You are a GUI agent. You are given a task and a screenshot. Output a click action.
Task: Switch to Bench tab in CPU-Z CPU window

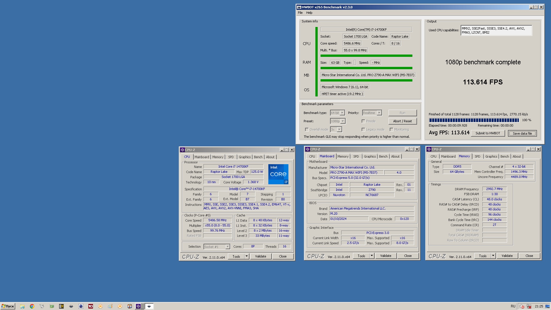(x=258, y=157)
